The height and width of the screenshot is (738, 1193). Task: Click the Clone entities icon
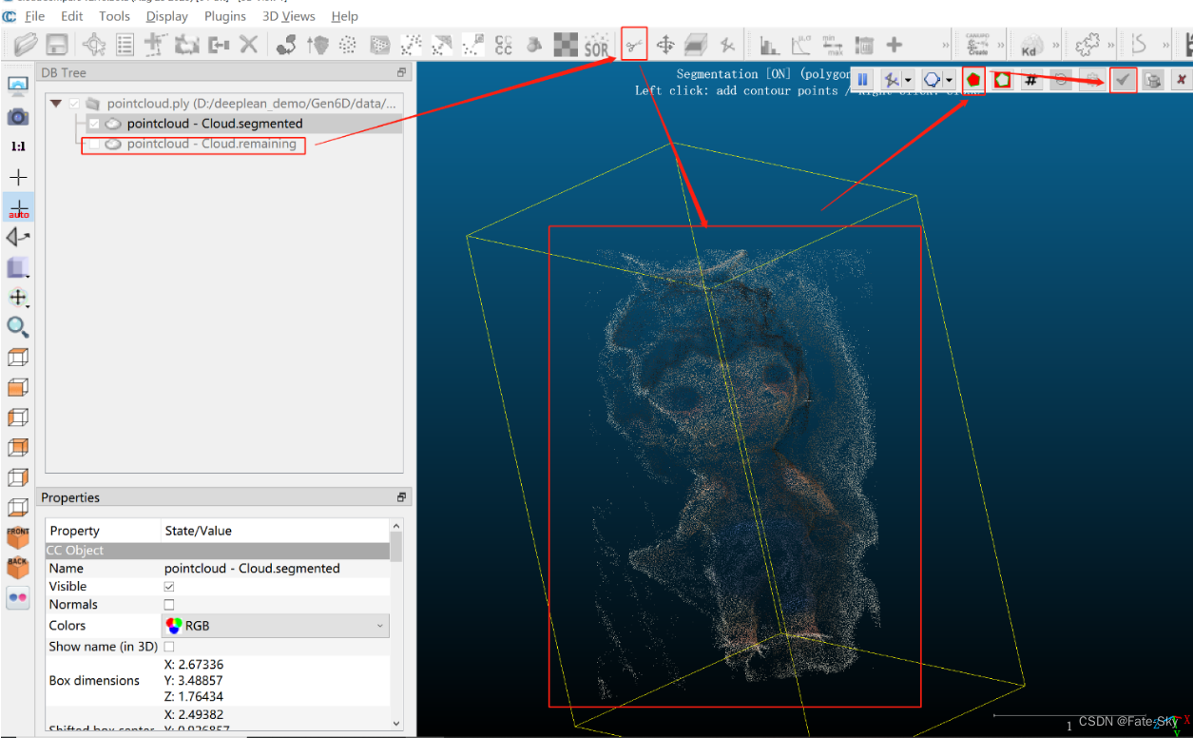tap(187, 44)
